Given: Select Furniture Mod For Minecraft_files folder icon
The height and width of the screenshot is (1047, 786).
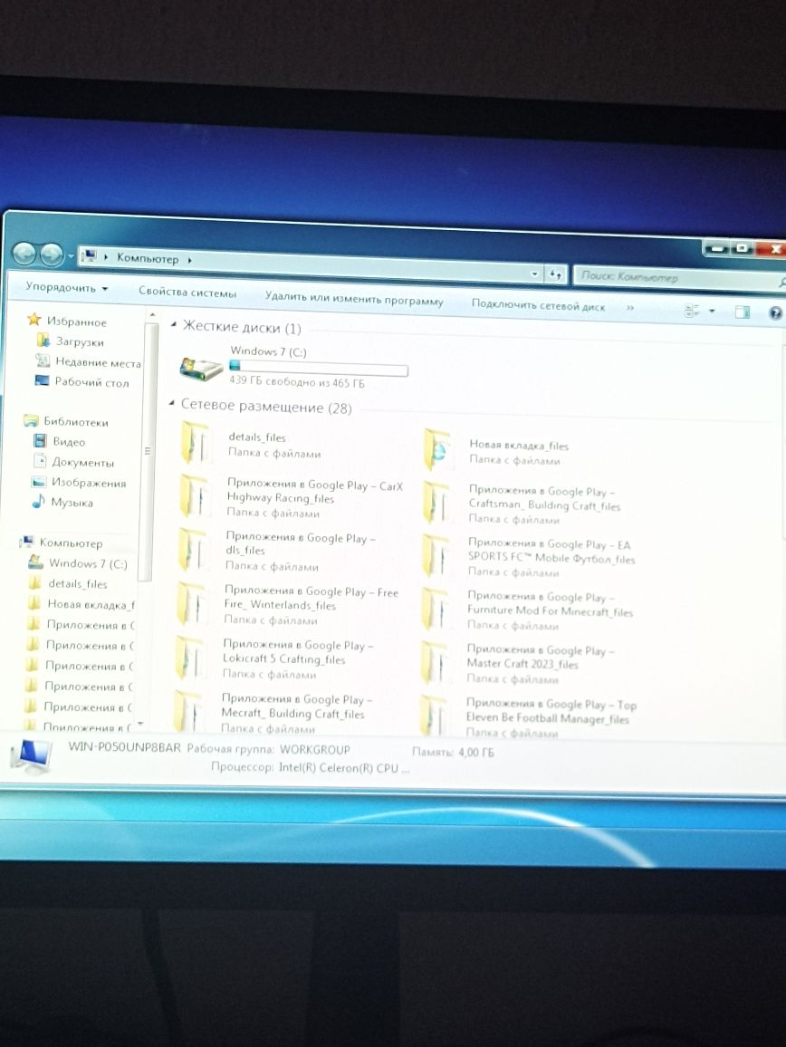Looking at the screenshot, I should pos(436,609).
